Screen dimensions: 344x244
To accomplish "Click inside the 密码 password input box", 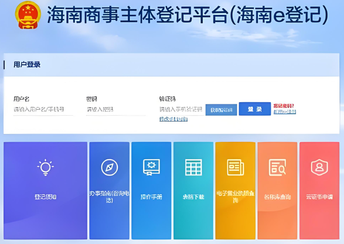I will point(116,108).
